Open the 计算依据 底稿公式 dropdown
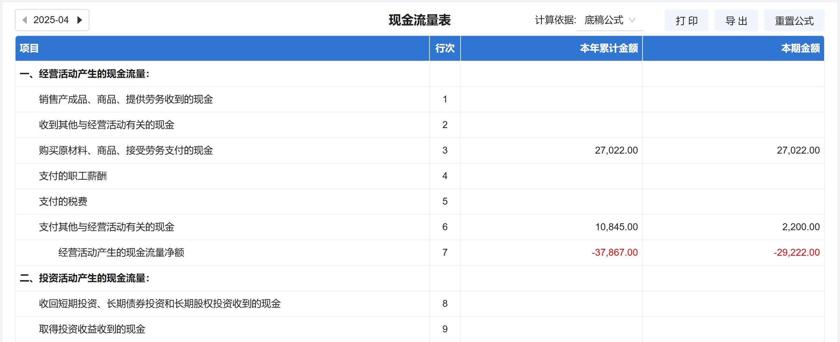This screenshot has height=342, width=840. click(609, 20)
